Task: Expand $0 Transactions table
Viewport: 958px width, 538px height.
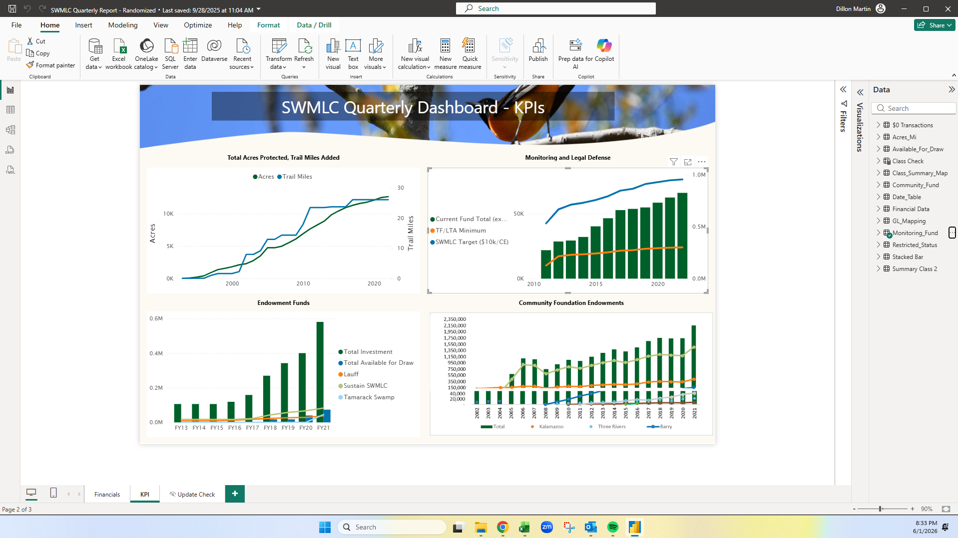Action: [x=879, y=125]
